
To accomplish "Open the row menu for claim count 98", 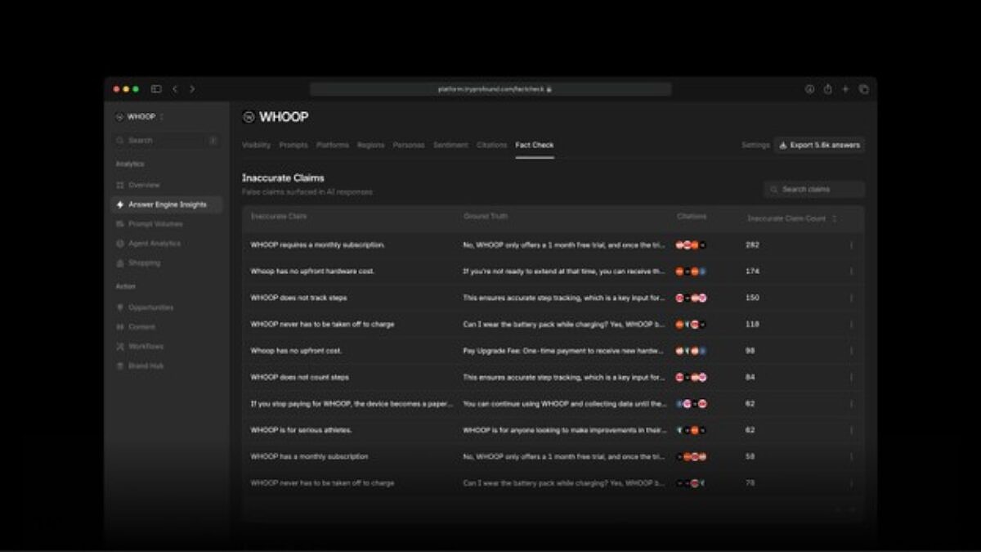I will pyautogui.click(x=850, y=351).
